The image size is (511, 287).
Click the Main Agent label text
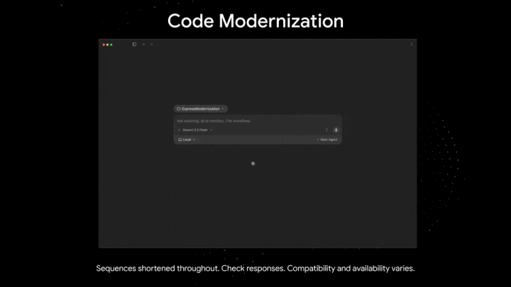pos(329,140)
